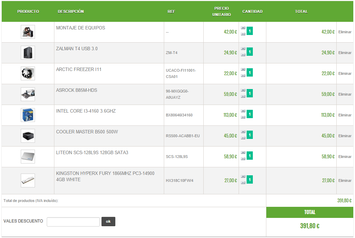Remove COOLER MASTER B500 via Eliminar

[345, 136]
